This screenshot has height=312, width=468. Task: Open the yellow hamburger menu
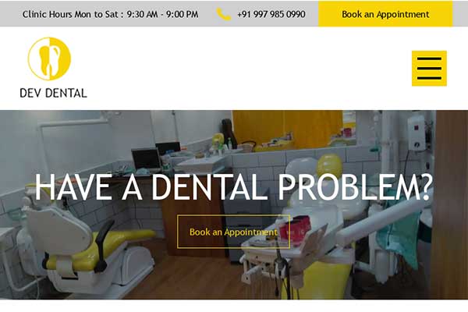429,69
